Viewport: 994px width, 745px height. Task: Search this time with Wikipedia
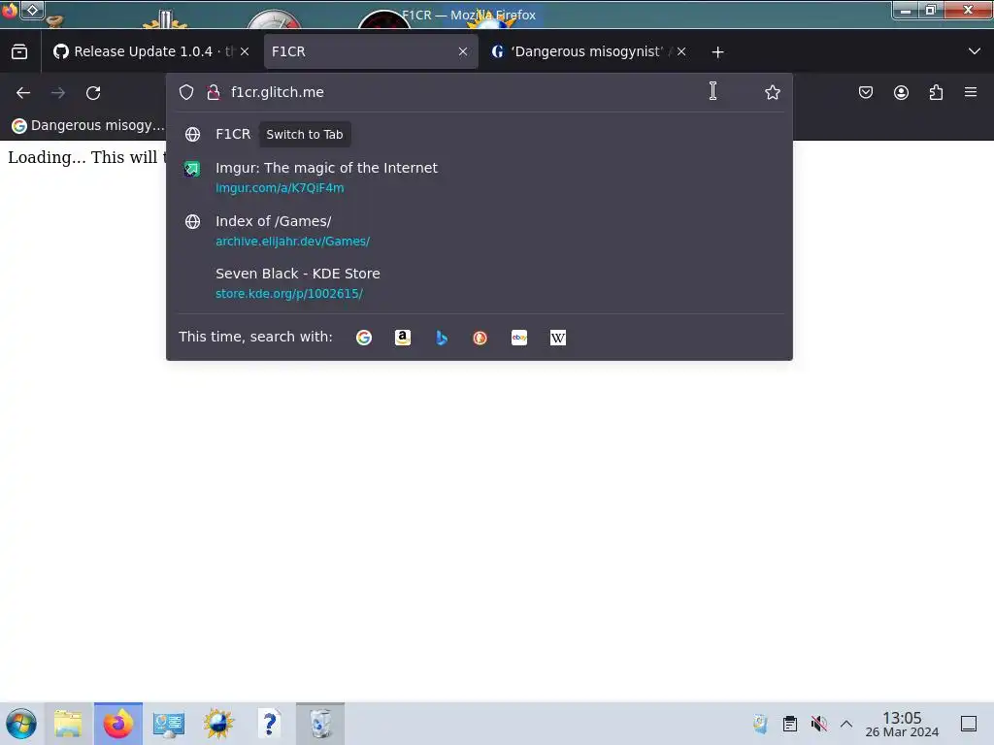558,338
